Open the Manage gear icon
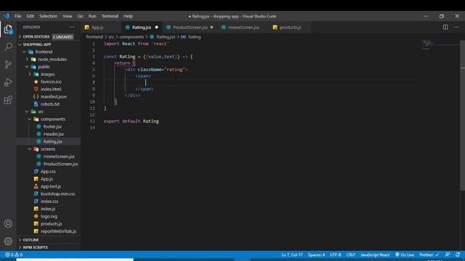Viewport: 465px width, 261px height. pyautogui.click(x=8, y=241)
